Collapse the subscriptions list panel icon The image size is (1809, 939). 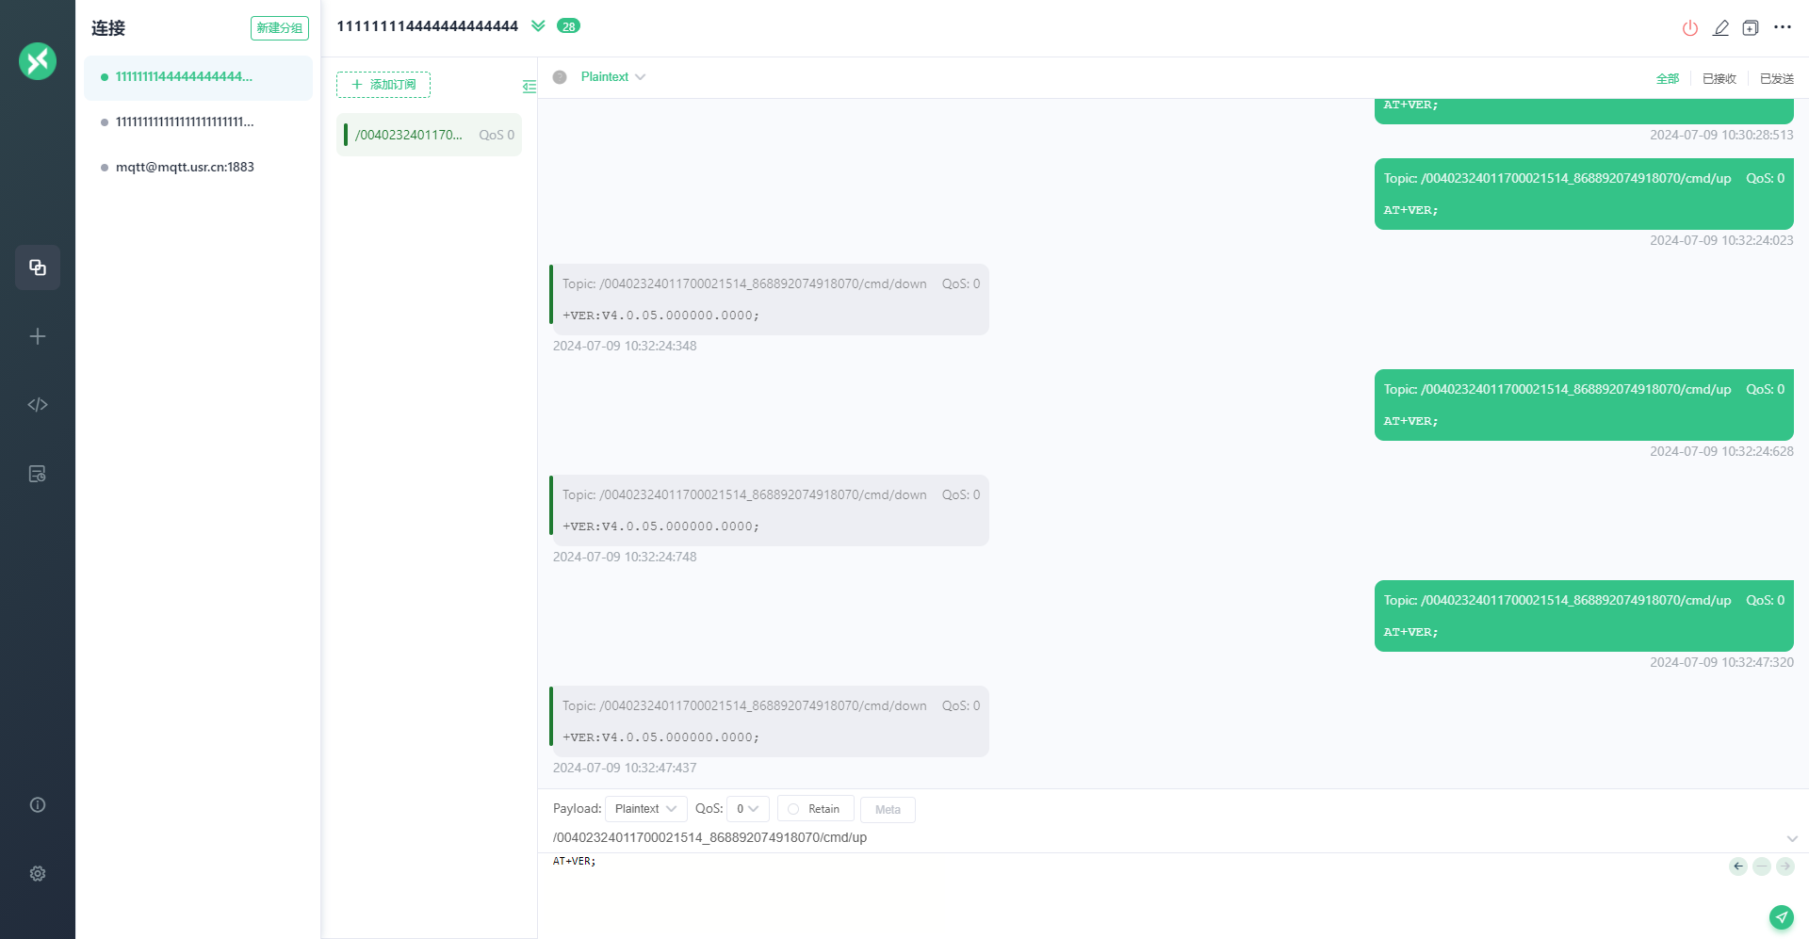[530, 87]
